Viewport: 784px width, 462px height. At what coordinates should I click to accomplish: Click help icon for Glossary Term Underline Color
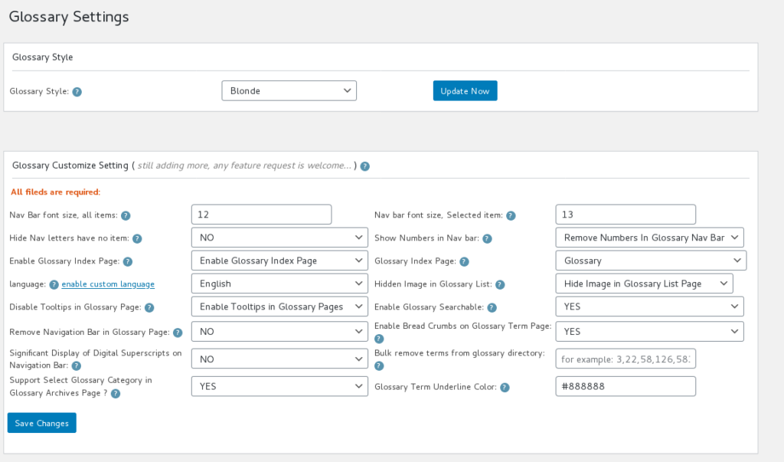point(505,388)
